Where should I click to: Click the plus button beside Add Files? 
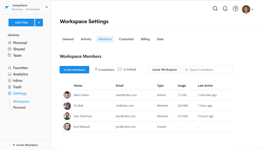[x=39, y=23]
